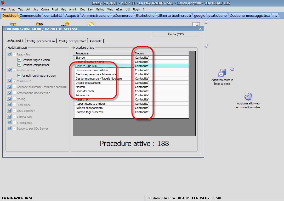Open Aggiorna costo in base al peso icon
284x201 pixels.
(x=222, y=77)
